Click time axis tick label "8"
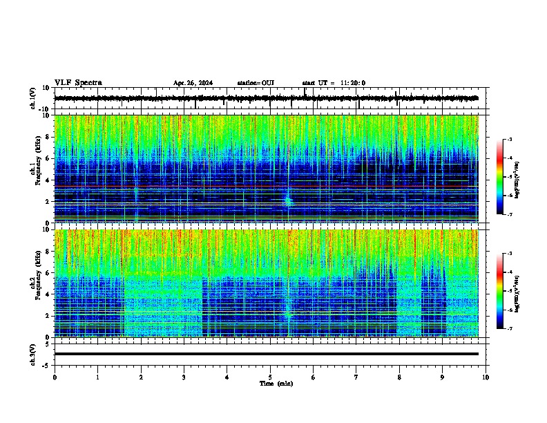Image resolution: width=547 pixels, height=423 pixels. (x=399, y=377)
